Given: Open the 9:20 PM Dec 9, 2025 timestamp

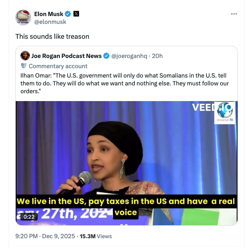Looking at the screenshot, I should point(45,236).
